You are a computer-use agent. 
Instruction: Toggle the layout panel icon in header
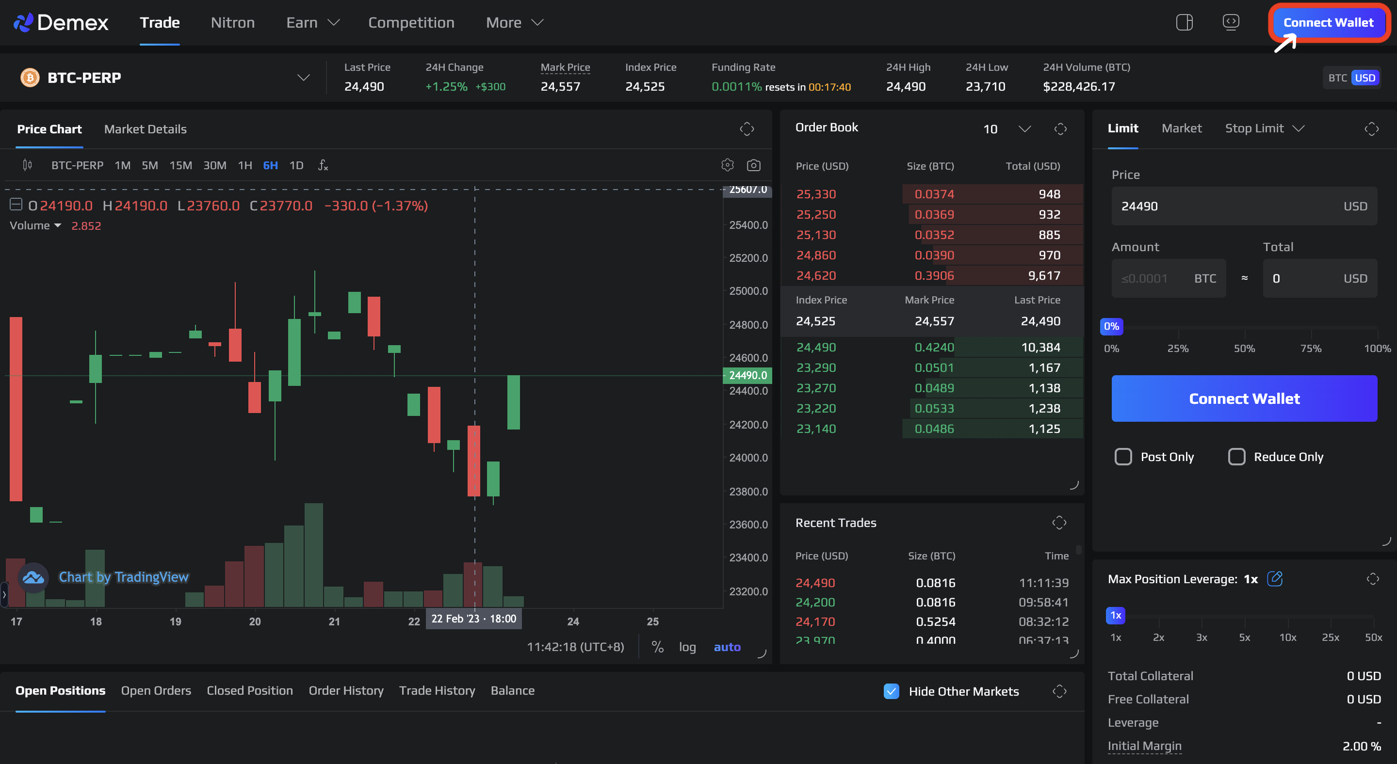point(1184,23)
